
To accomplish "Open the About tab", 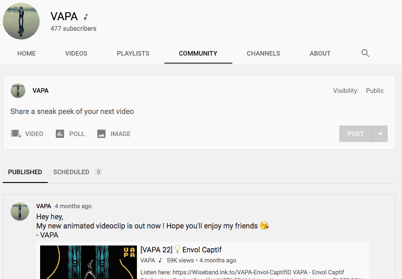I will (x=320, y=53).
